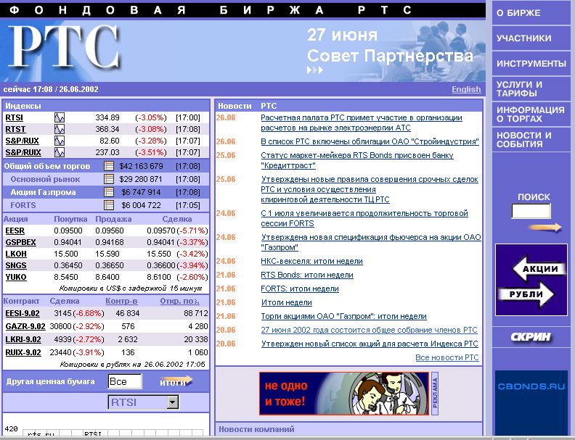Open Газпром futures specification news link

pos(371,242)
